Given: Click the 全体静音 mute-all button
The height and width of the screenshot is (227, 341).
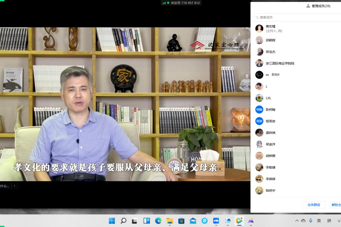Looking at the screenshot, I should [x=313, y=205].
